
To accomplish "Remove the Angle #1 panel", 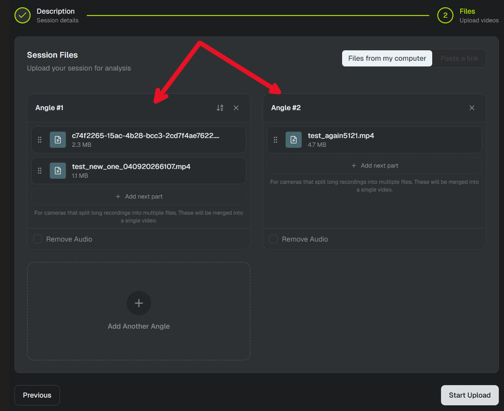I will [x=236, y=108].
